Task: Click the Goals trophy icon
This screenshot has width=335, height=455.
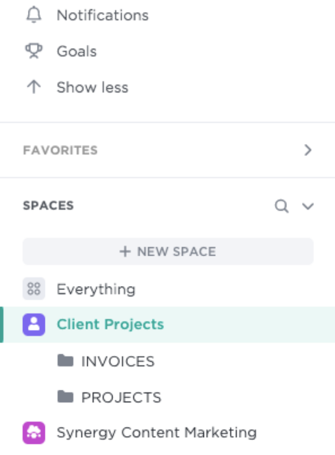Action: point(33,51)
